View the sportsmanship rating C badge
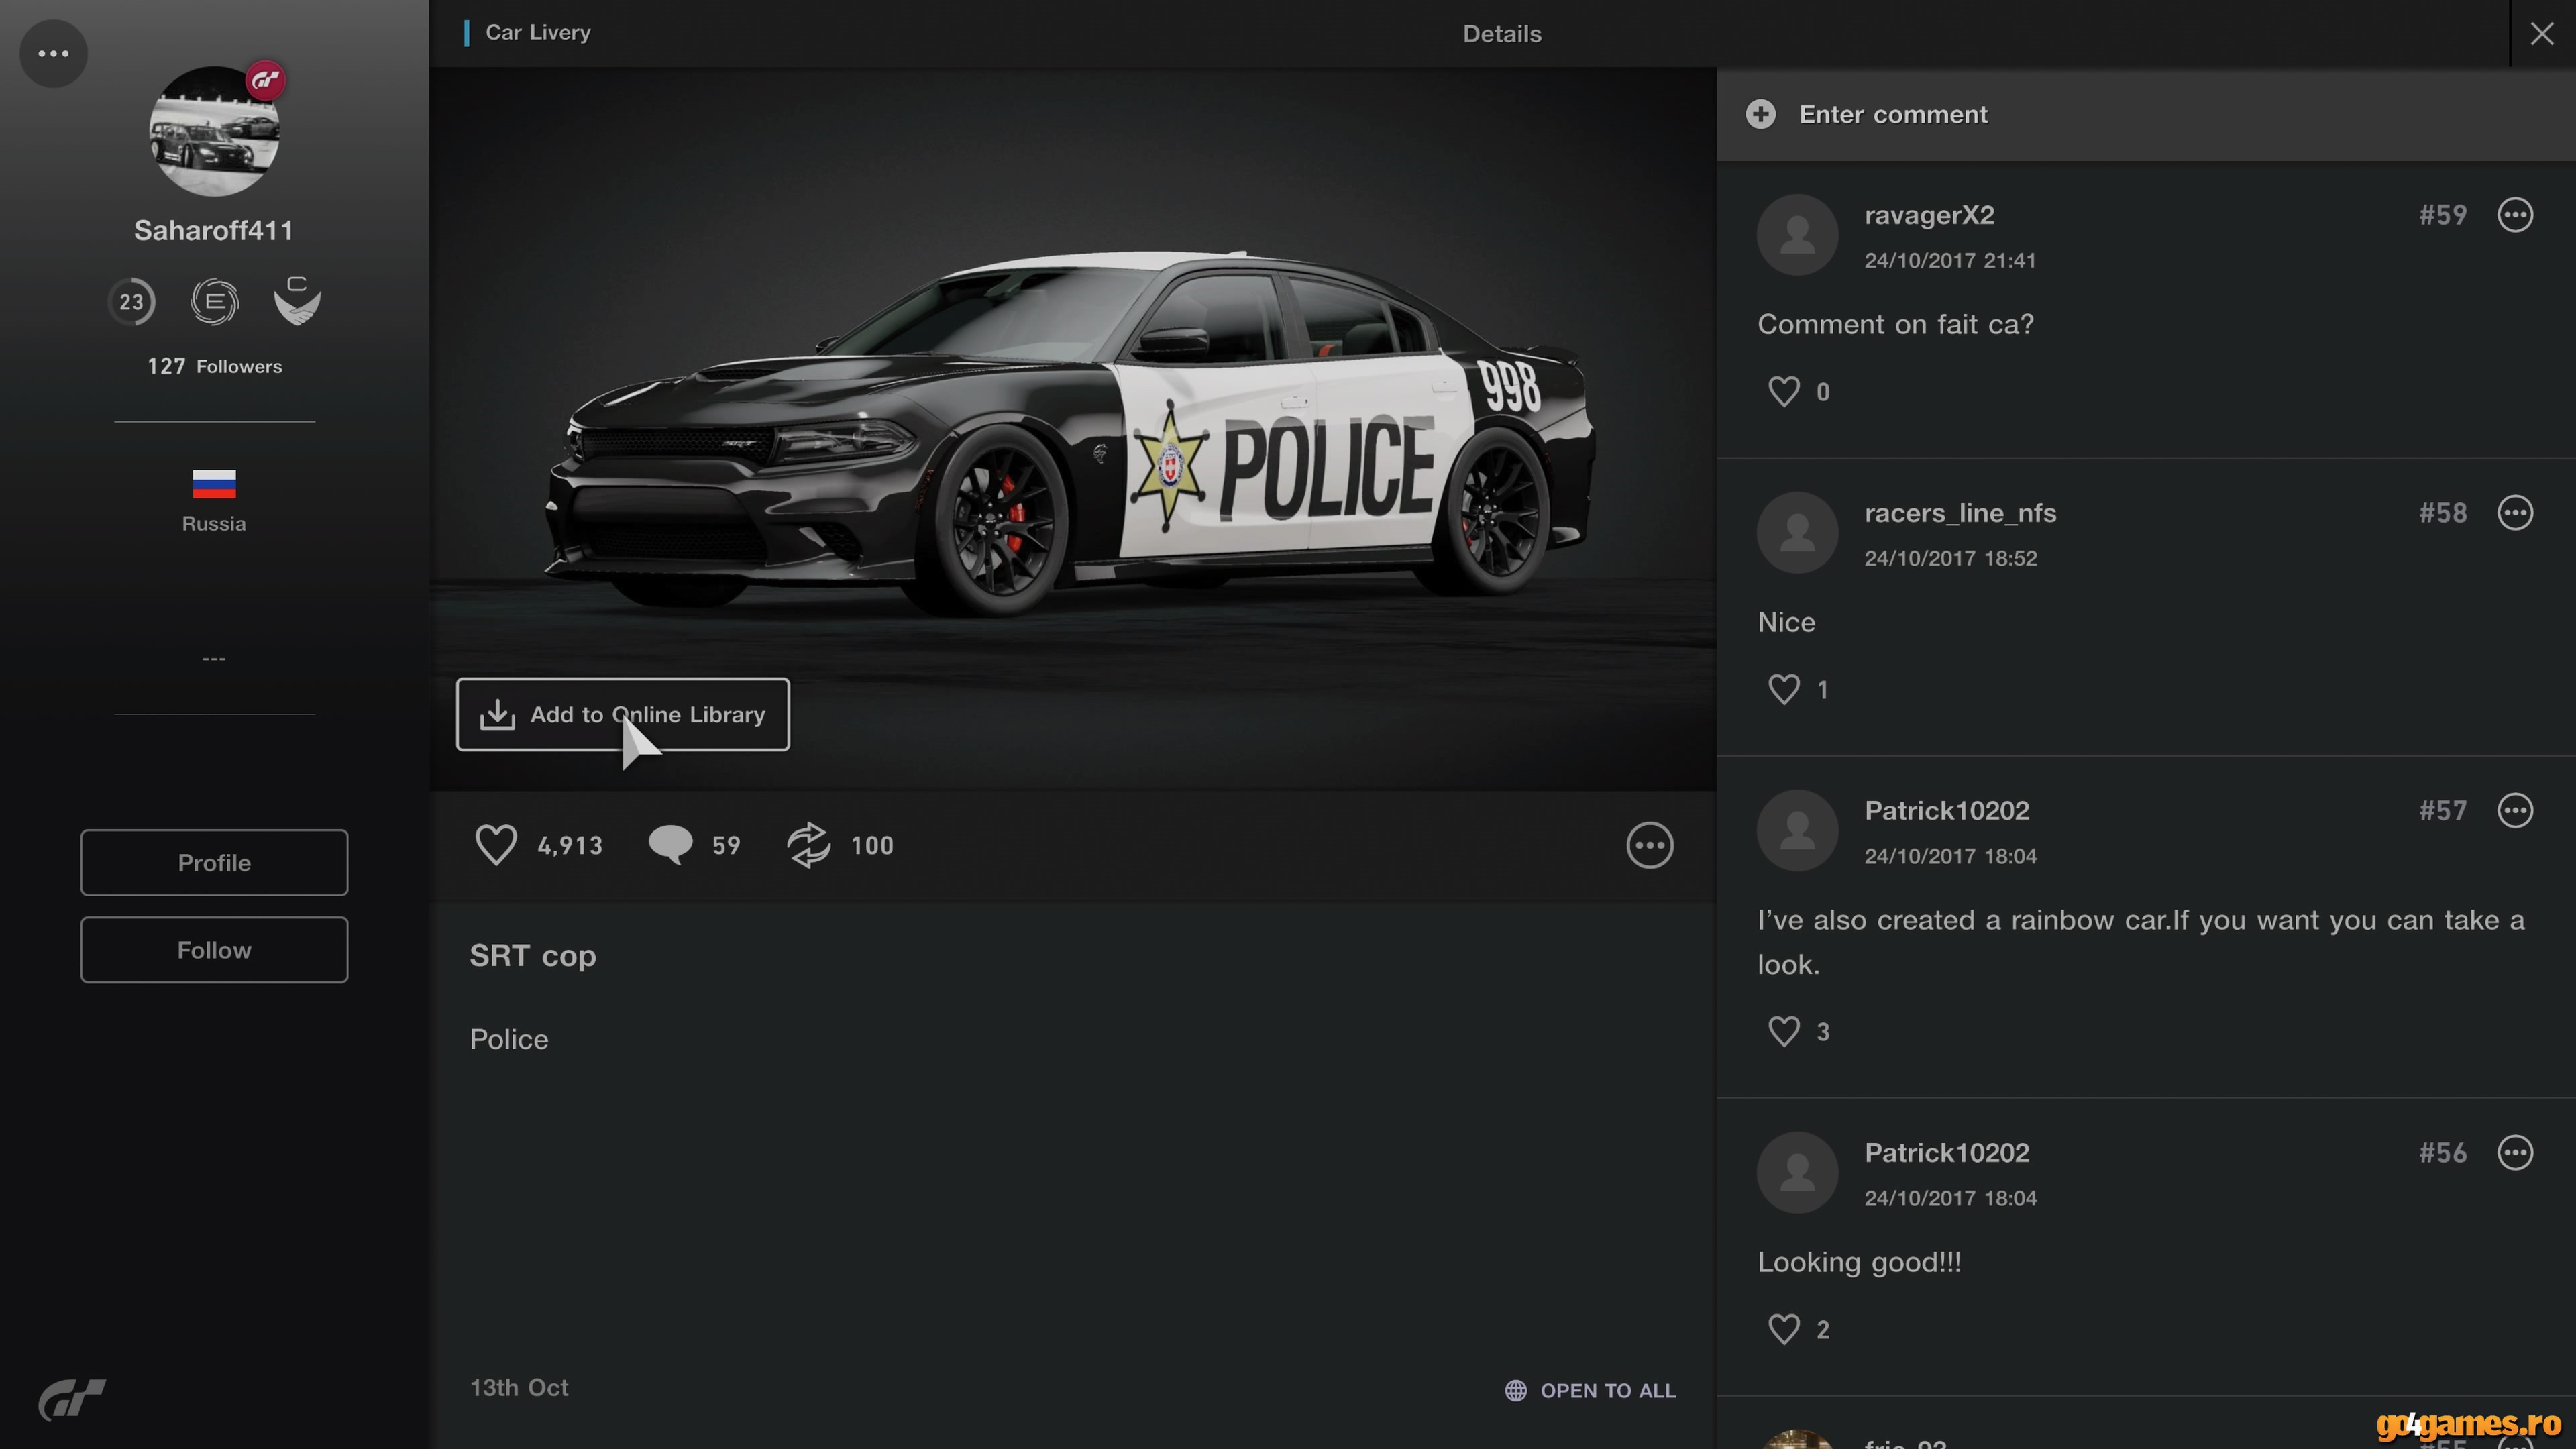Viewport: 2576px width, 1449px height. (297, 301)
